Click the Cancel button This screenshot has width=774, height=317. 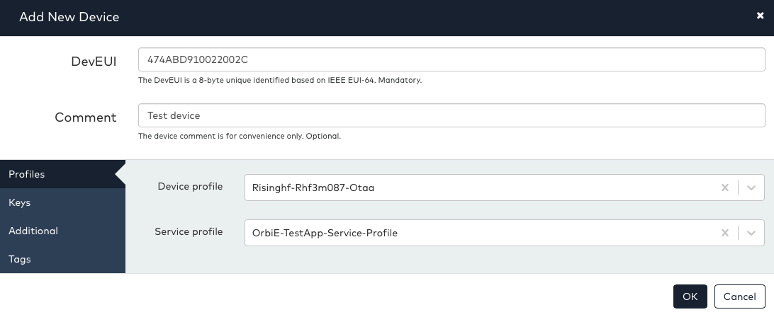pos(739,296)
